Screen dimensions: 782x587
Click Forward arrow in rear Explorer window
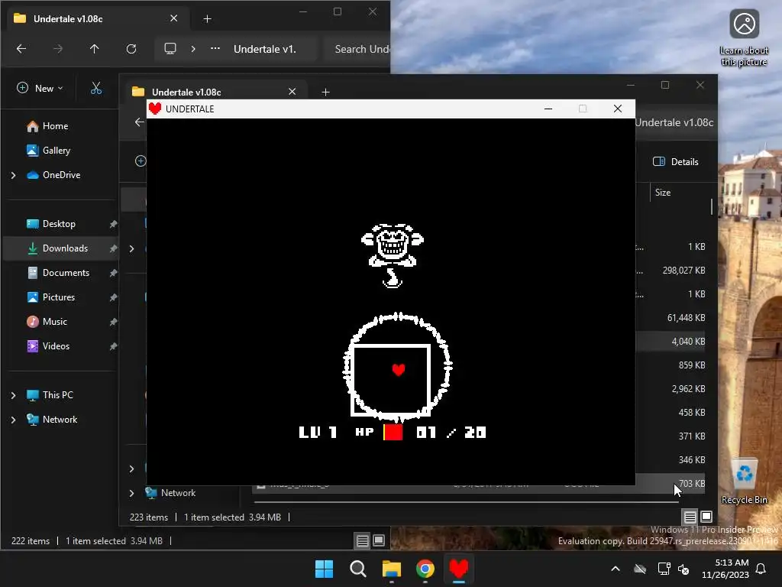coord(58,49)
